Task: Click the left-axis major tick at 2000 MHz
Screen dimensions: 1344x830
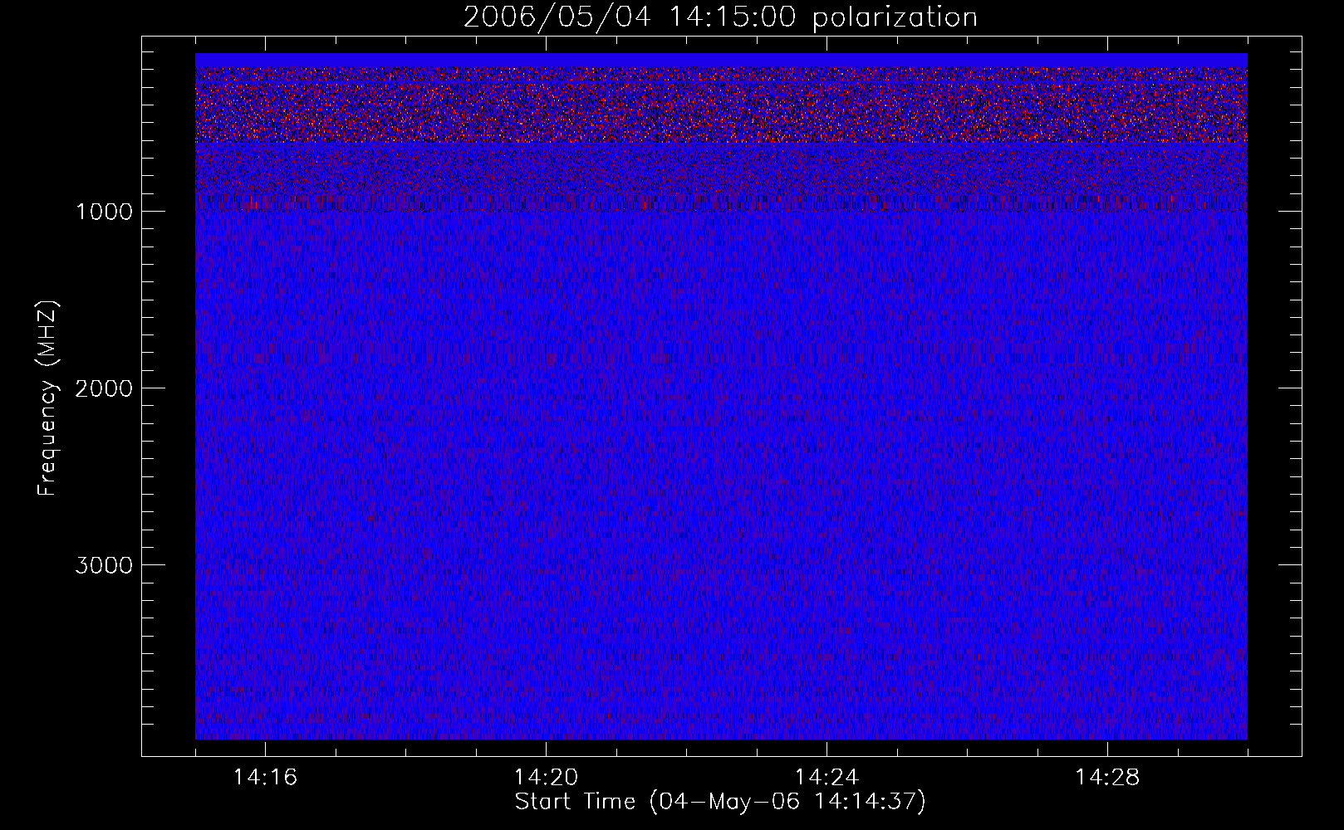Action: 152,388
